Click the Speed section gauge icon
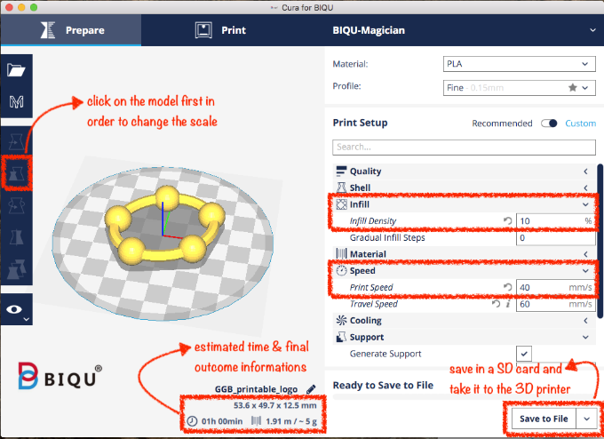Screen dimensions: 604x439 [341, 270]
